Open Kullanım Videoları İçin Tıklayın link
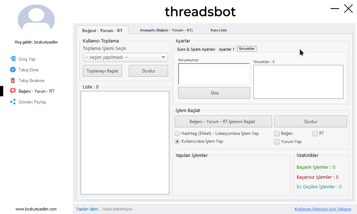 click(x=323, y=209)
